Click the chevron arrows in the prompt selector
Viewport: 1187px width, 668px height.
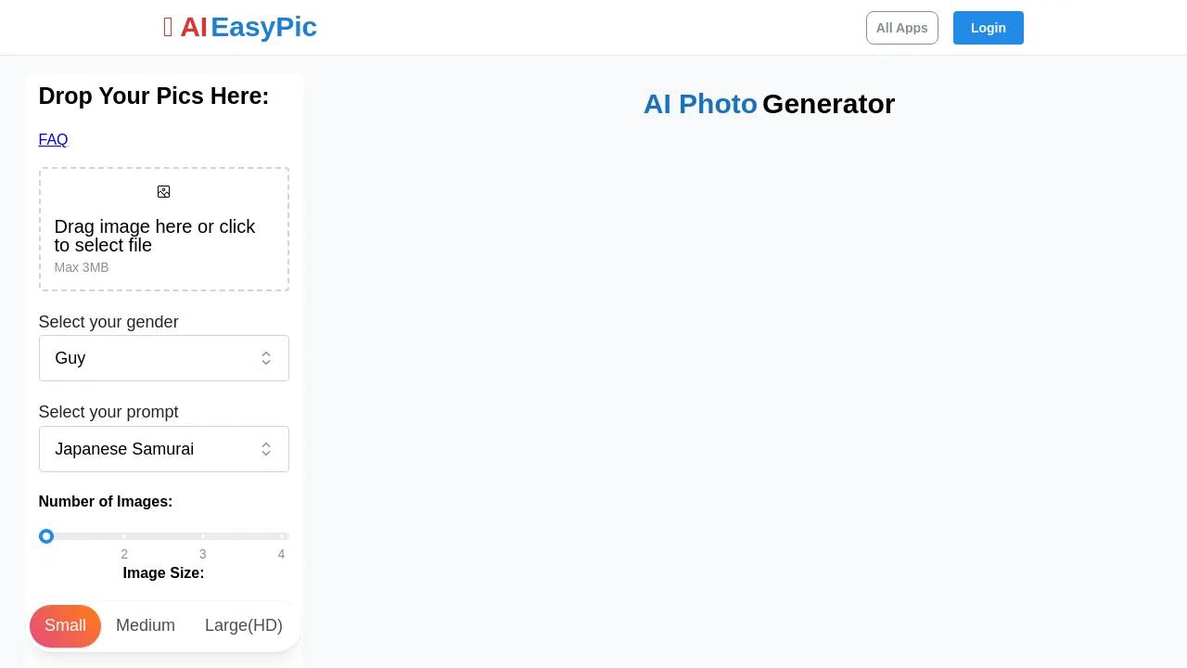pyautogui.click(x=266, y=449)
